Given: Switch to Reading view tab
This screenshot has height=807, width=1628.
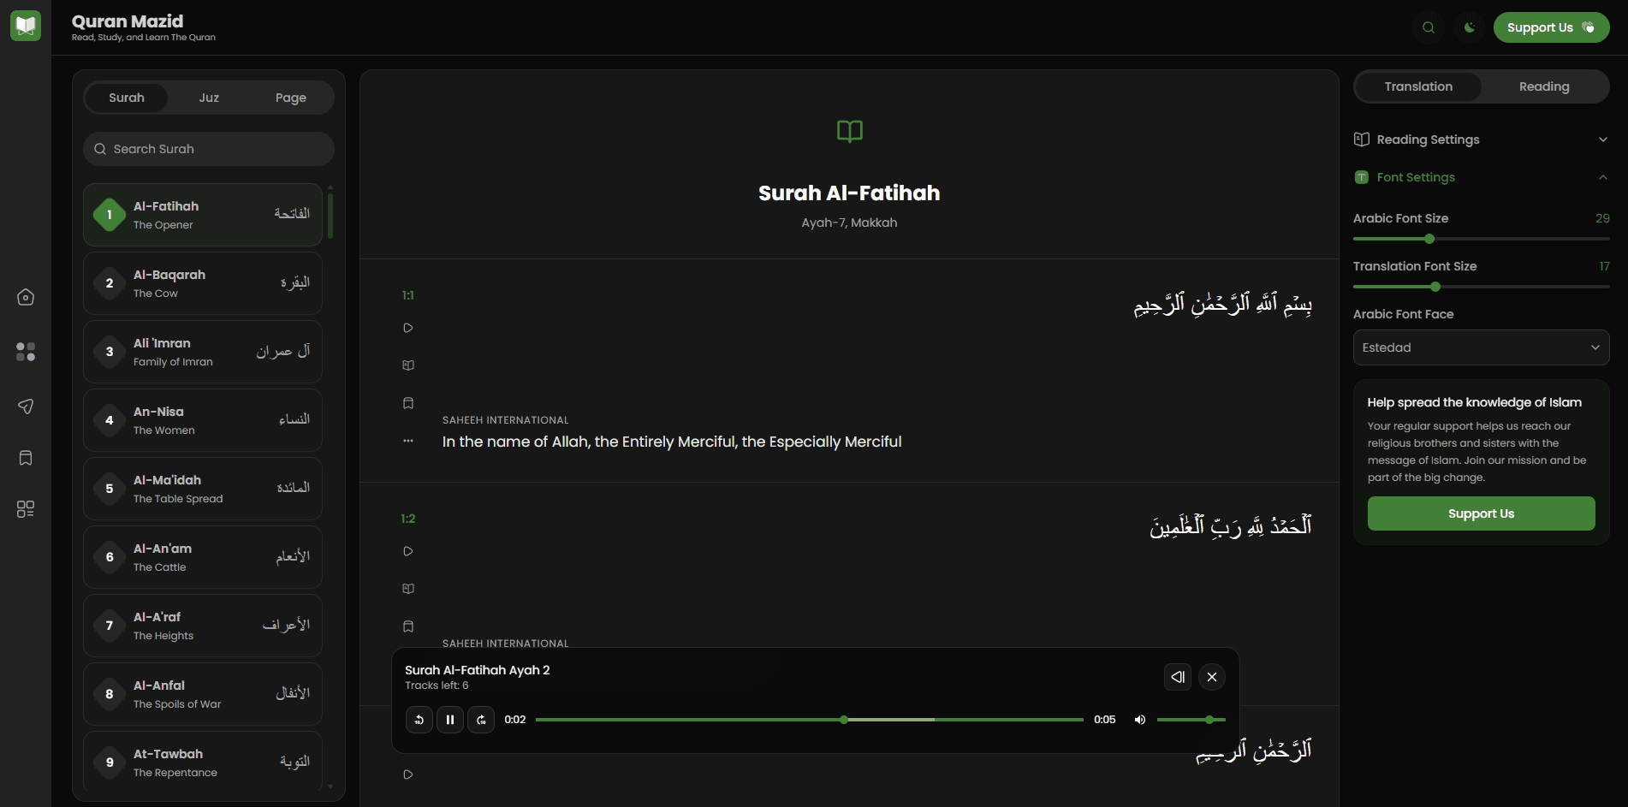Looking at the screenshot, I should (x=1544, y=86).
